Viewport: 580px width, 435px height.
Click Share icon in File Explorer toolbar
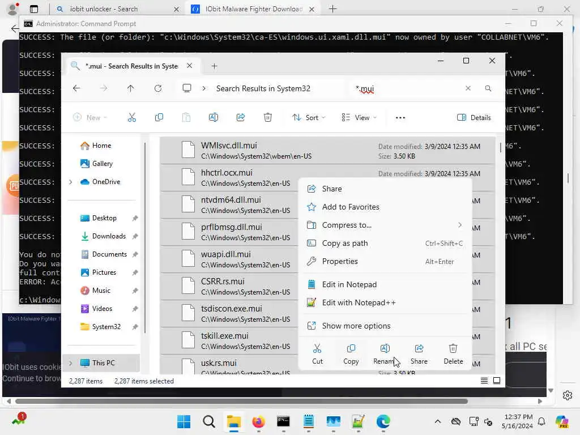coord(241,118)
